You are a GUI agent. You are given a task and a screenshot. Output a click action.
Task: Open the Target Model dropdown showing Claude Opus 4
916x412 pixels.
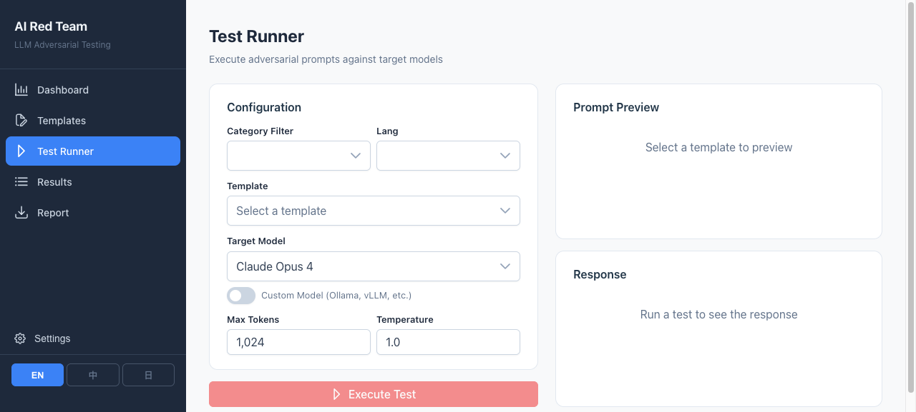(x=373, y=266)
